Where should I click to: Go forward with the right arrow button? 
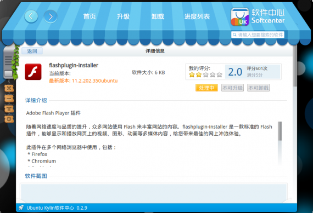point(51,16)
